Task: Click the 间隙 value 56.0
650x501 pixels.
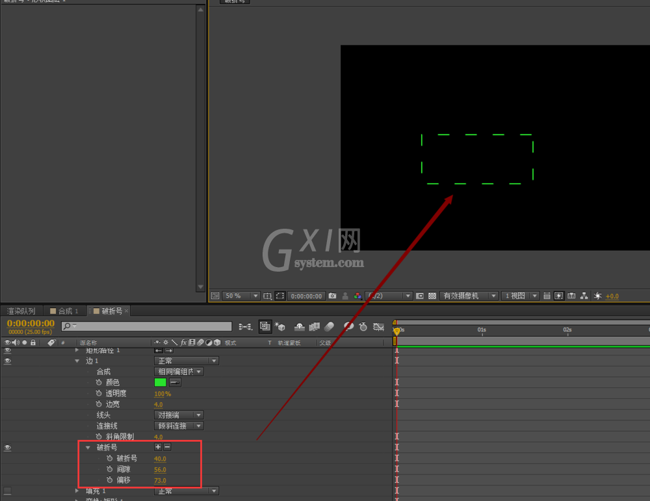Action: 160,470
